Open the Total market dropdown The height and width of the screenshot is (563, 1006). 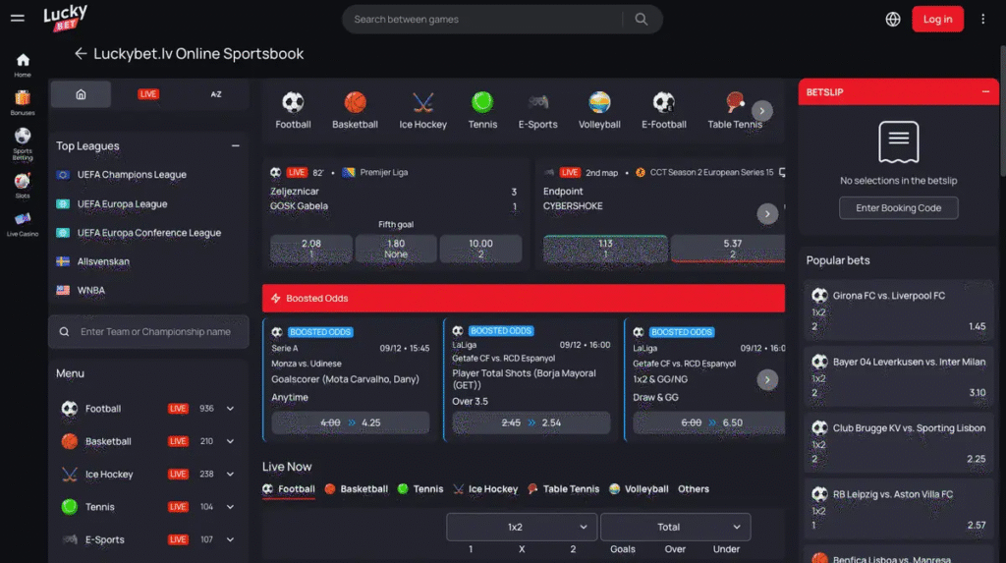click(x=675, y=527)
